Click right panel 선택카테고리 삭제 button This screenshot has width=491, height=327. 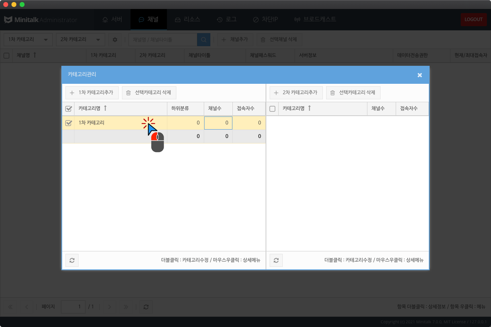pyautogui.click(x=353, y=93)
